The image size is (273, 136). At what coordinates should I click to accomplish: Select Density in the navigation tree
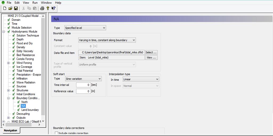[x=21, y=47]
